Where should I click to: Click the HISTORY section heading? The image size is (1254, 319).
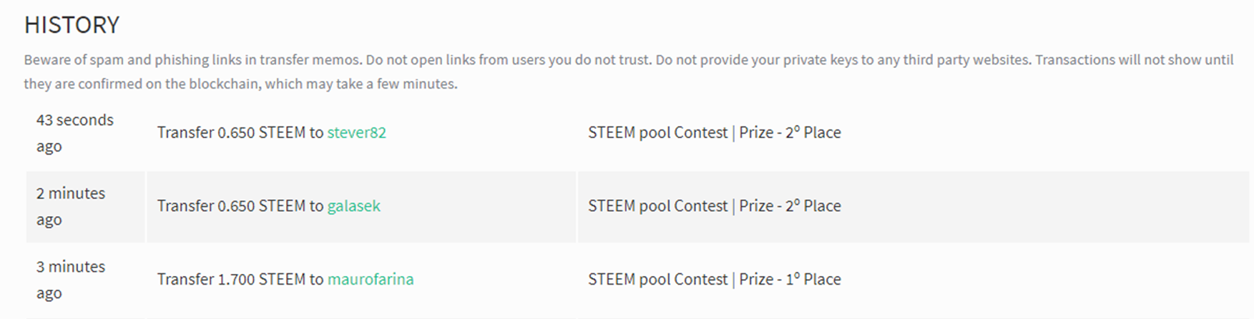[72, 25]
